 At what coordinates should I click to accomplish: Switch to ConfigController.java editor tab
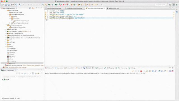pos(54,8)
